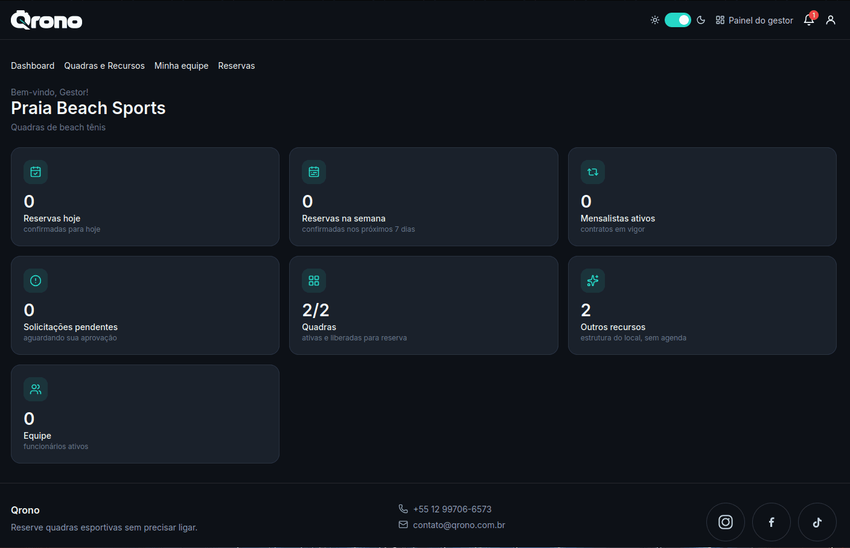Open the notifications bell
Image resolution: width=850 pixels, height=548 pixels.
(x=809, y=20)
